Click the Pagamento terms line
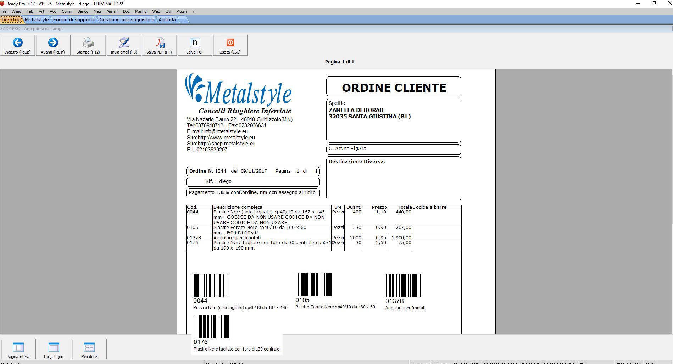Image resolution: width=673 pixels, height=364 pixels. tap(253, 192)
